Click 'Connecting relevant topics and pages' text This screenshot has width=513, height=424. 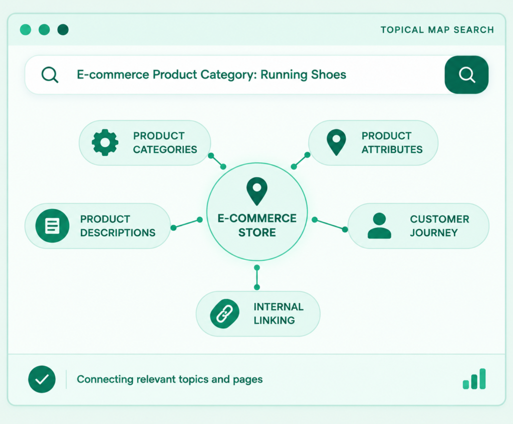pos(169,379)
